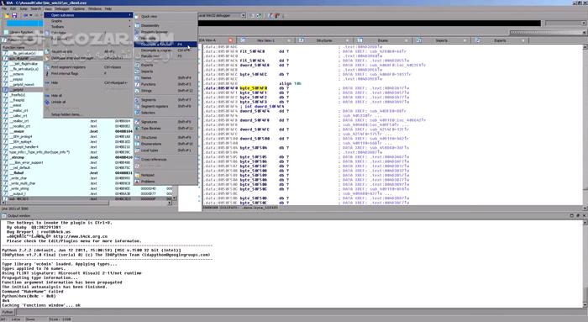This screenshot has height=322, width=588.
Task: Click the Save floppy disk toolbar icon
Action: (x=14, y=15)
